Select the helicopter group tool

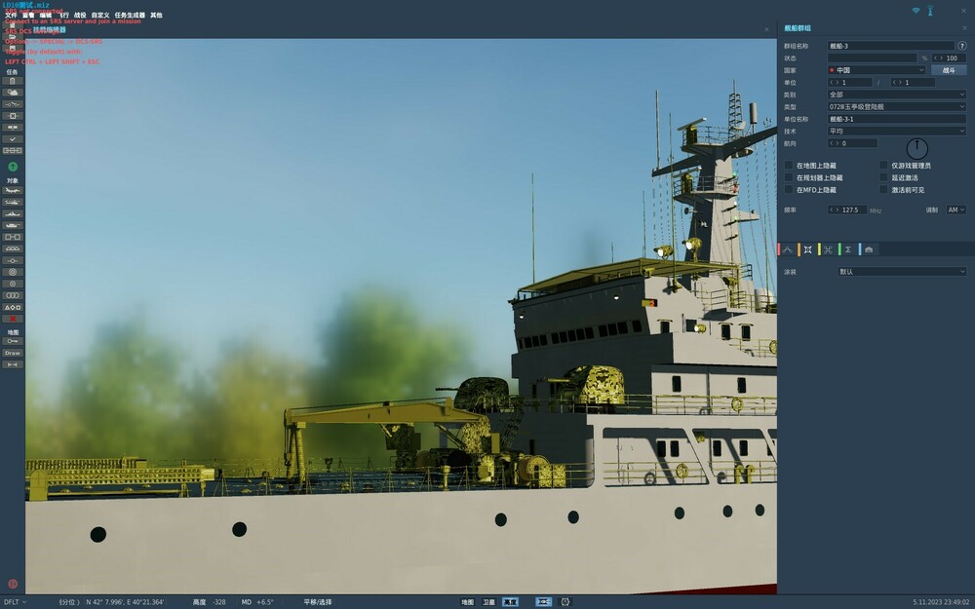13,202
